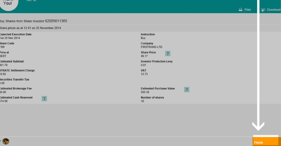
Task: Click the Instruction value Buy
Action: [x=143, y=38]
